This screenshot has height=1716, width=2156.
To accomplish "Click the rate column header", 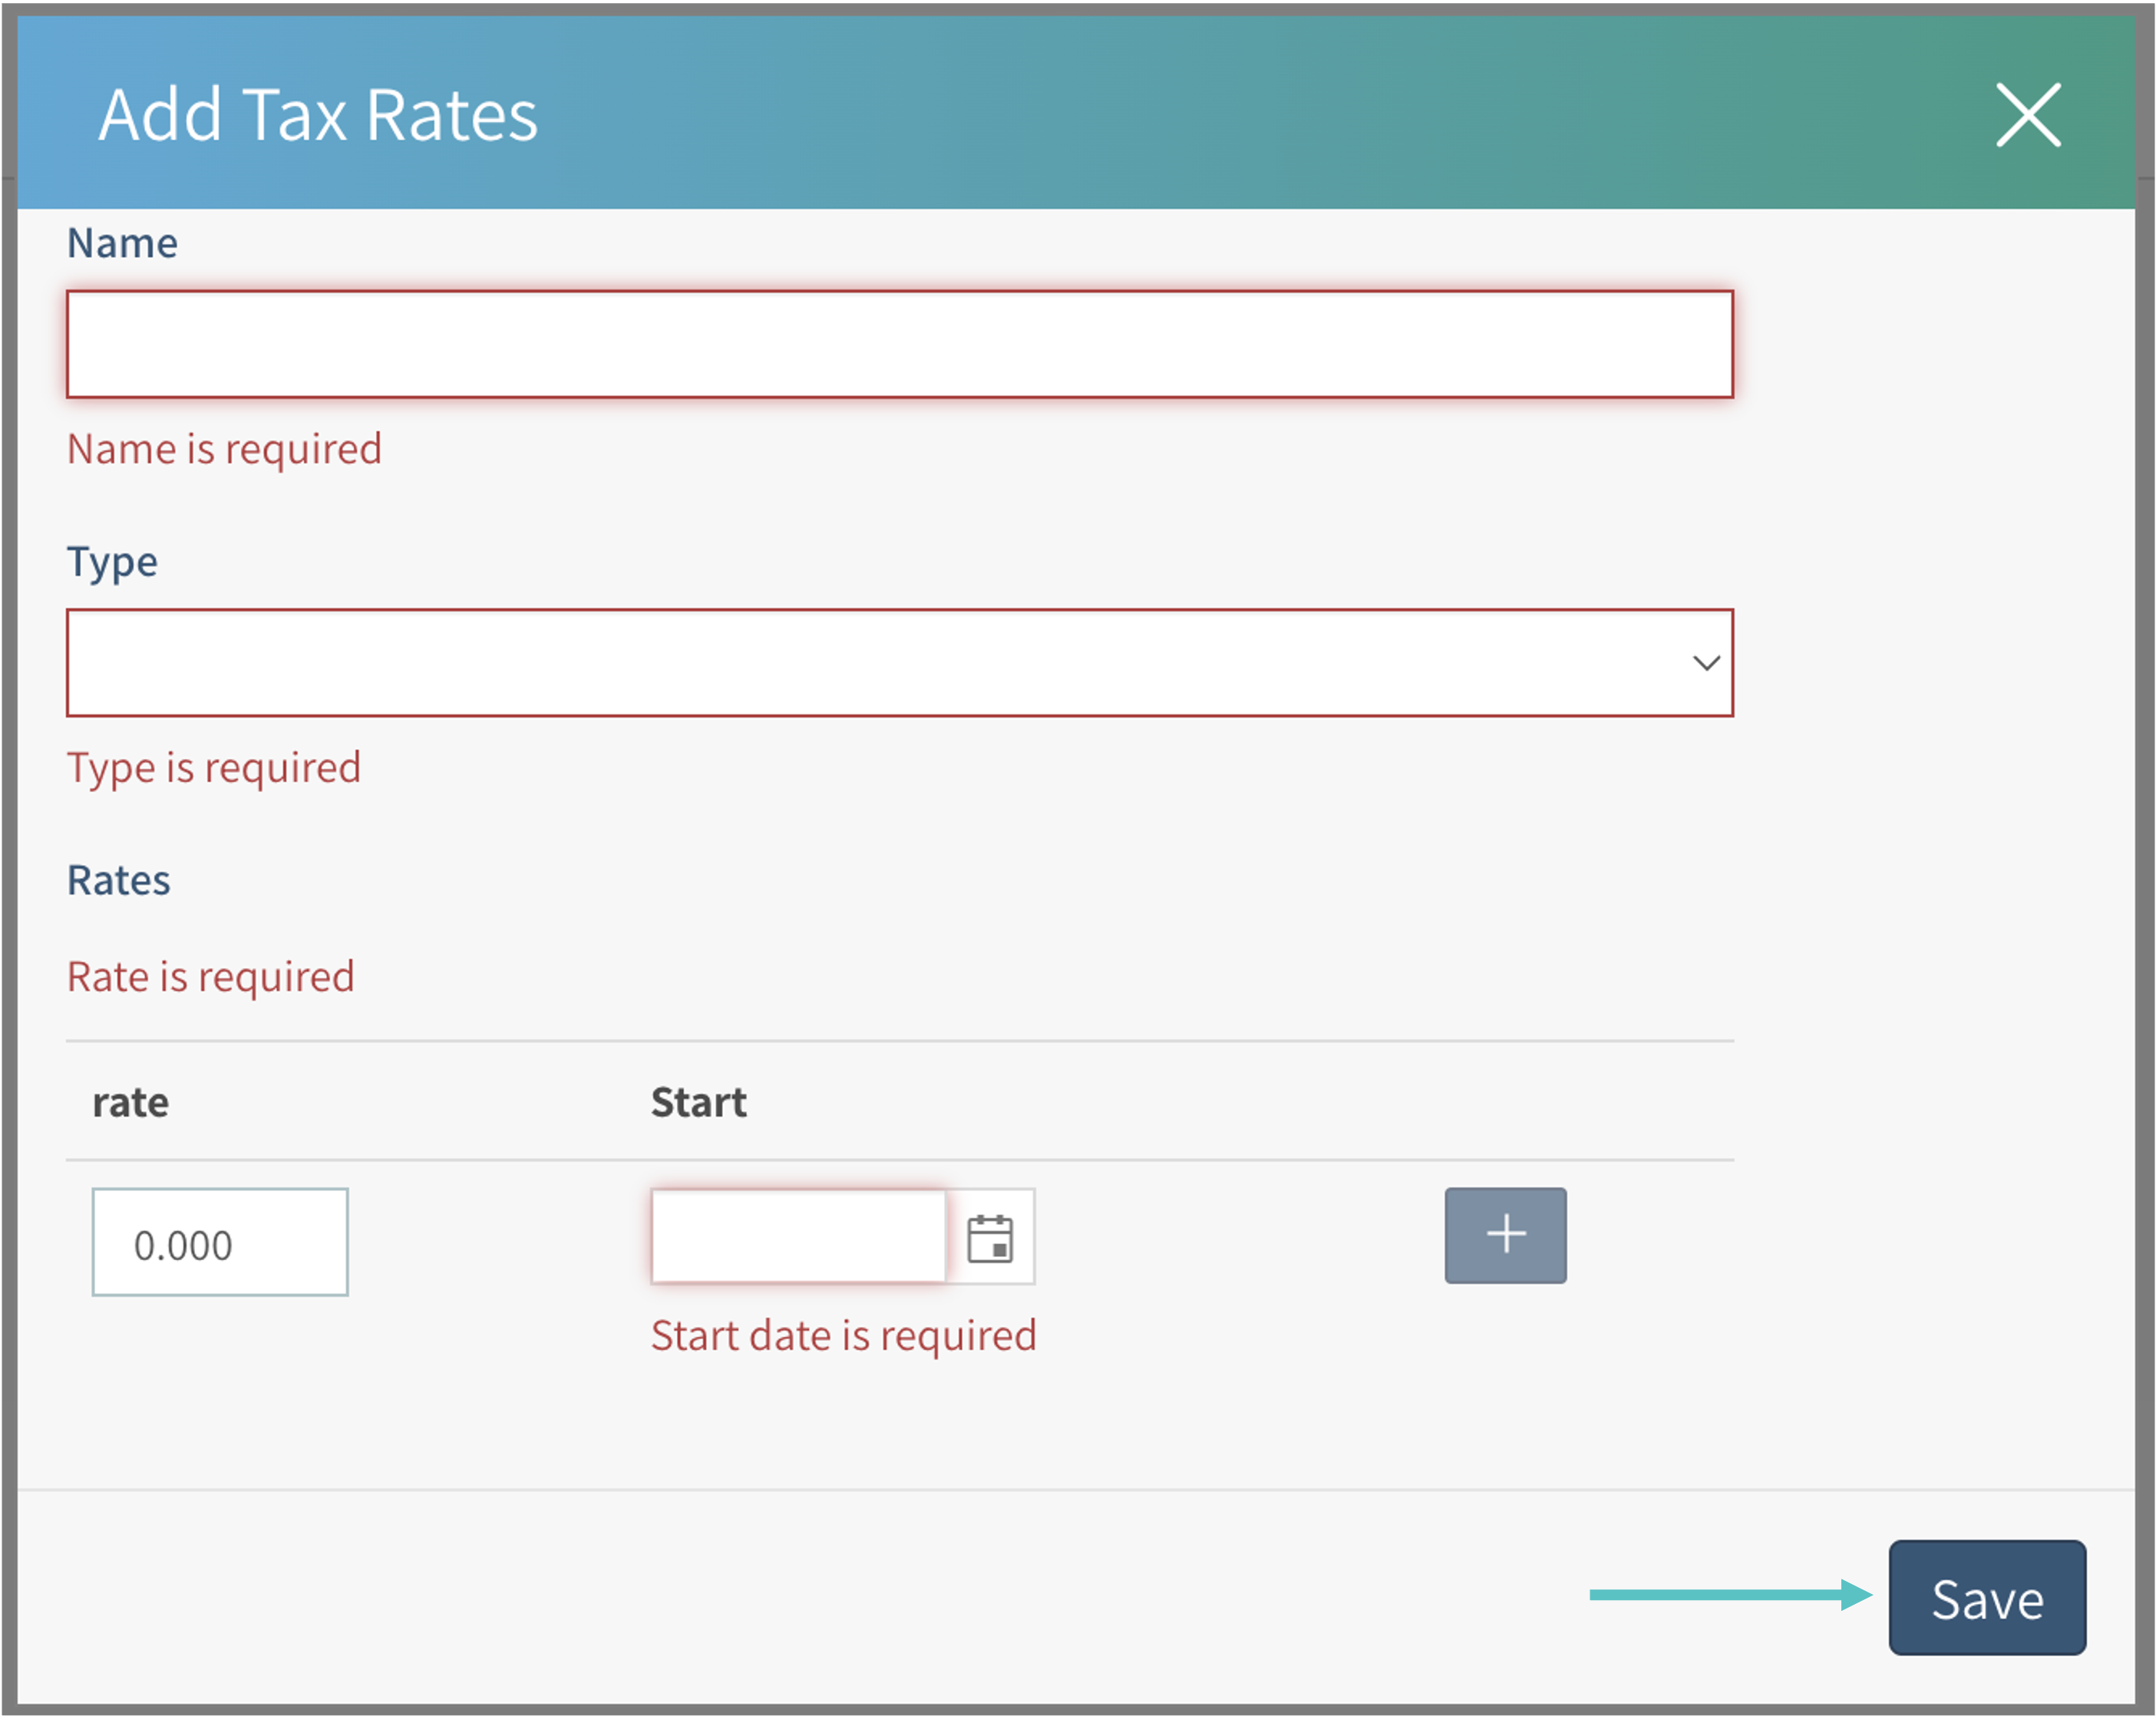I will point(130,1102).
